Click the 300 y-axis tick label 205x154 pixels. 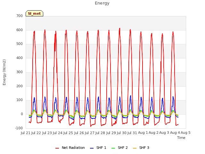tap(20, 72)
